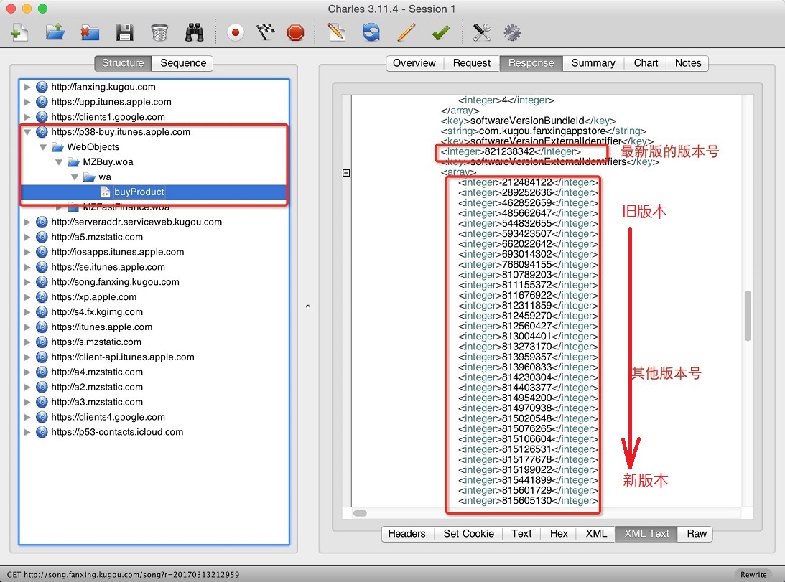Expand http://fanxing.kugou.com host
The height and width of the screenshot is (582, 785).
coord(27,87)
